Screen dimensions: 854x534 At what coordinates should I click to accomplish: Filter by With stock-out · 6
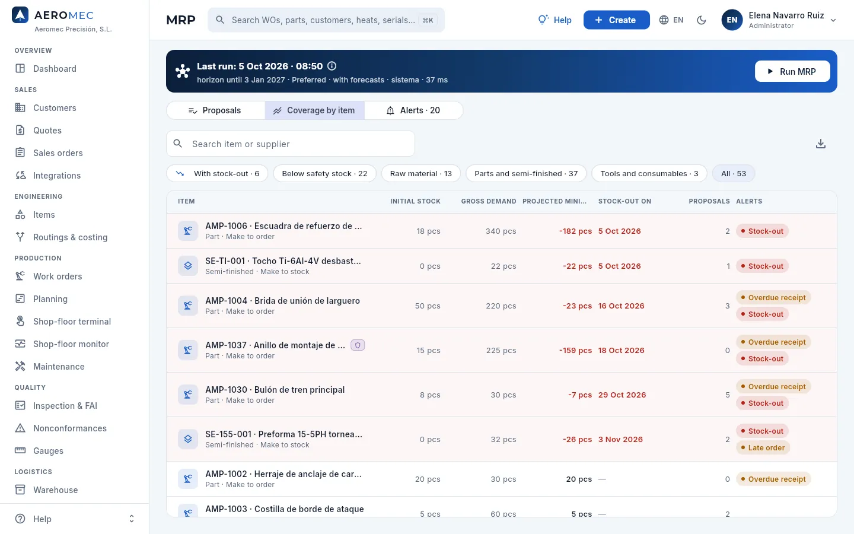tap(217, 173)
